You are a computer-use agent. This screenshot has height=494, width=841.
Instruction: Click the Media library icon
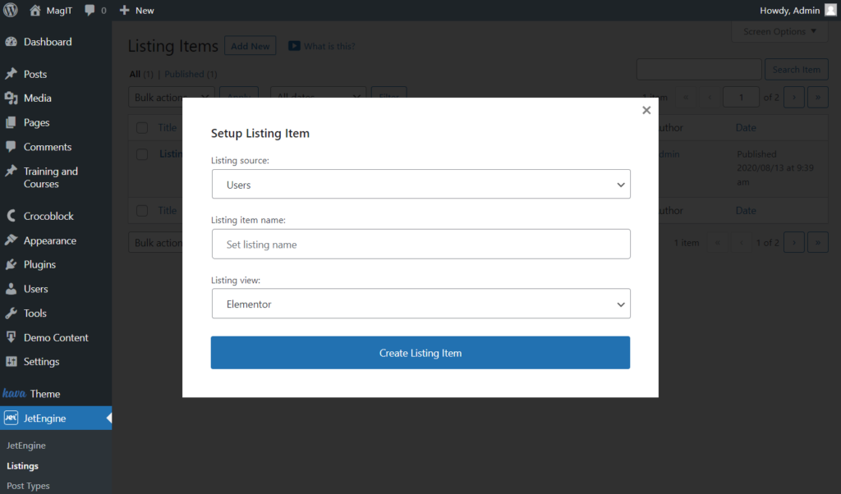click(11, 98)
